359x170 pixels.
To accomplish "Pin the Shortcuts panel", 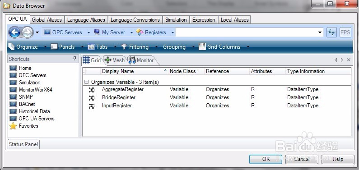I will [75, 59].
